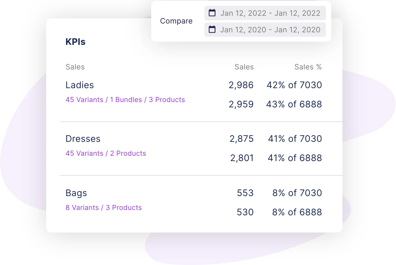Open the Jan 12, 2022 date range picker
396x265 pixels.
click(x=270, y=13)
